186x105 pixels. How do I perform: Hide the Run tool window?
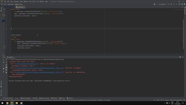tap(183, 57)
